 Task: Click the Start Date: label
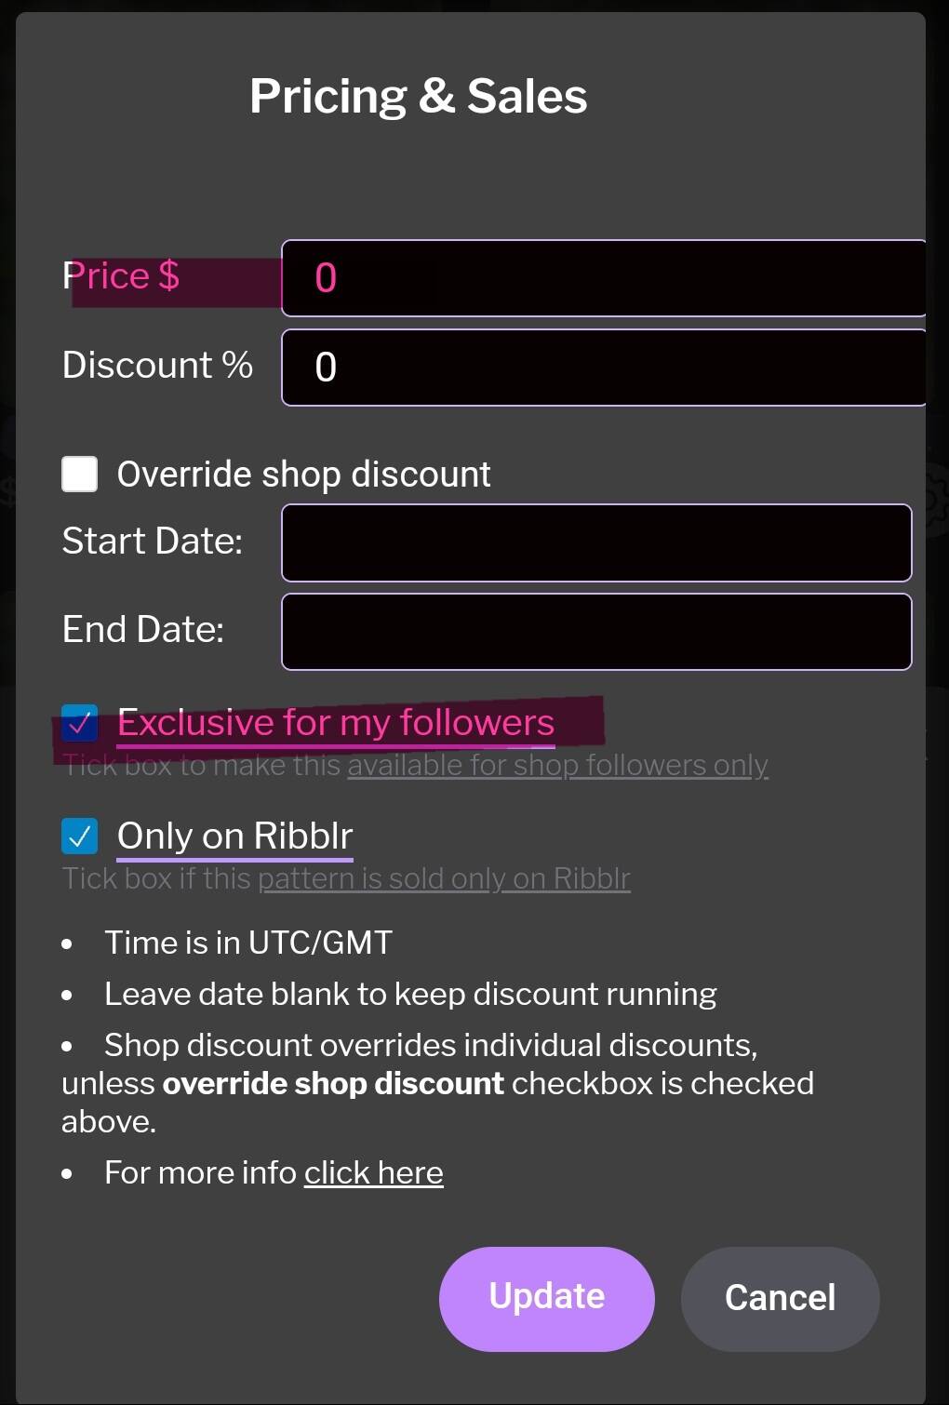[153, 541]
